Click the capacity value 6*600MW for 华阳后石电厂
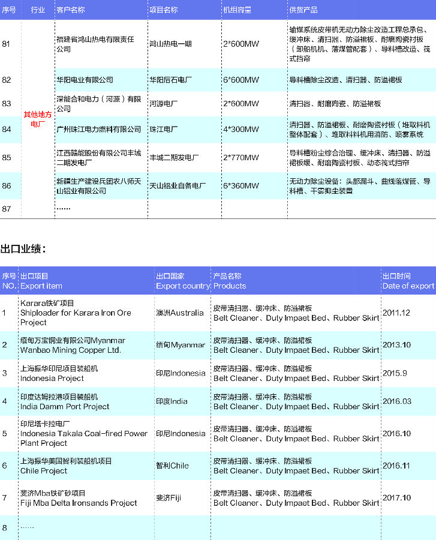The width and height of the screenshot is (436, 540). 241,80
